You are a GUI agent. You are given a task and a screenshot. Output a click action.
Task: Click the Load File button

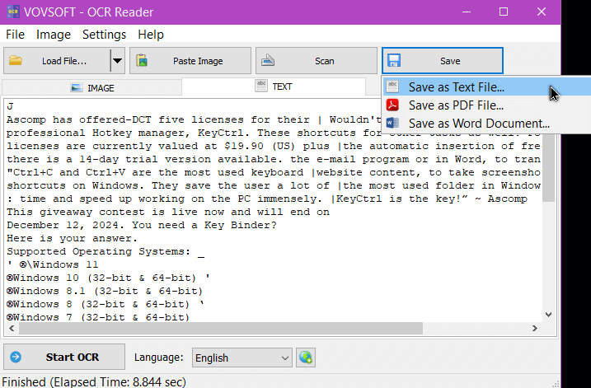pos(57,61)
